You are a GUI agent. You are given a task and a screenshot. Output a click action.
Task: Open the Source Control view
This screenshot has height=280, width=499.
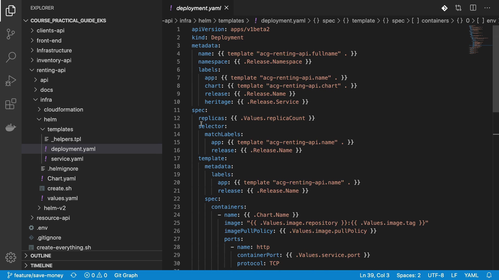point(11,34)
